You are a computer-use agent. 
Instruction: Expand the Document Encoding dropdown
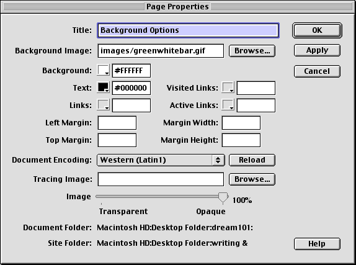(161, 160)
